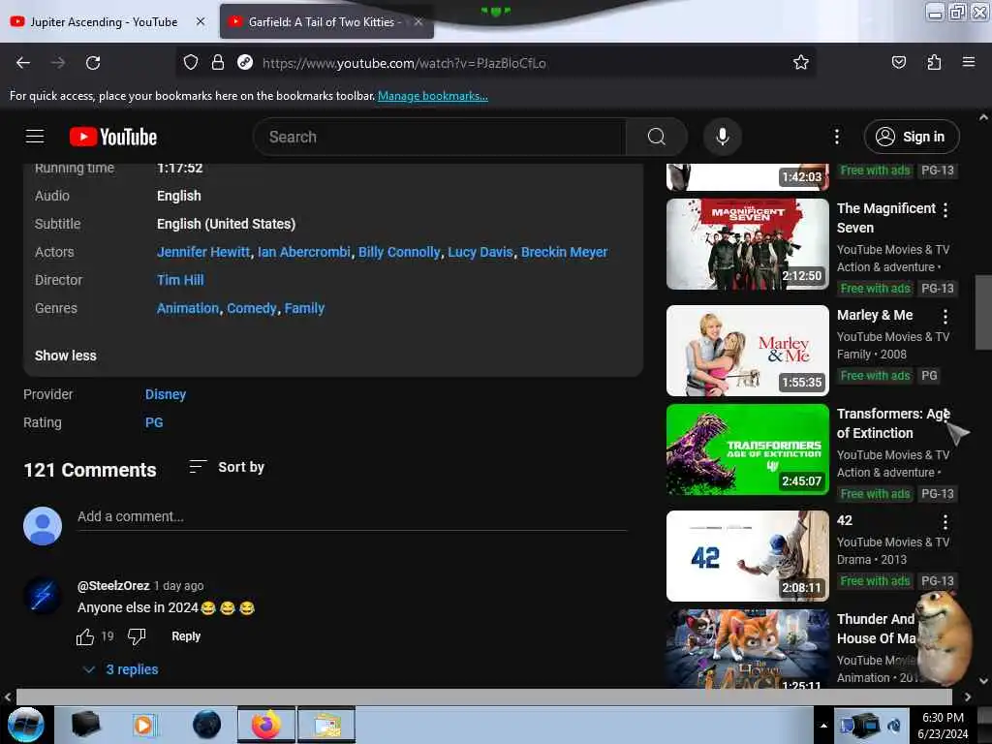Open actor Jennifer Hewitt link
This screenshot has width=992, height=744.
point(203,252)
